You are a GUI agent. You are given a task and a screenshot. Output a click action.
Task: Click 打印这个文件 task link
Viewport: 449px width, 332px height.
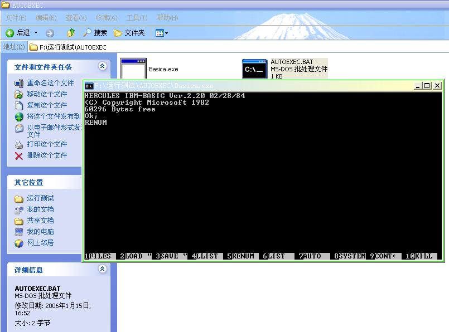pyautogui.click(x=47, y=144)
